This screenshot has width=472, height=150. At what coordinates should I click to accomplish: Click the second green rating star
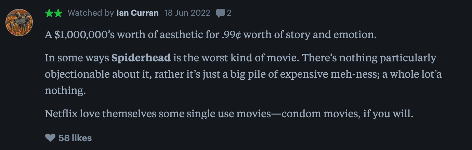(58, 13)
